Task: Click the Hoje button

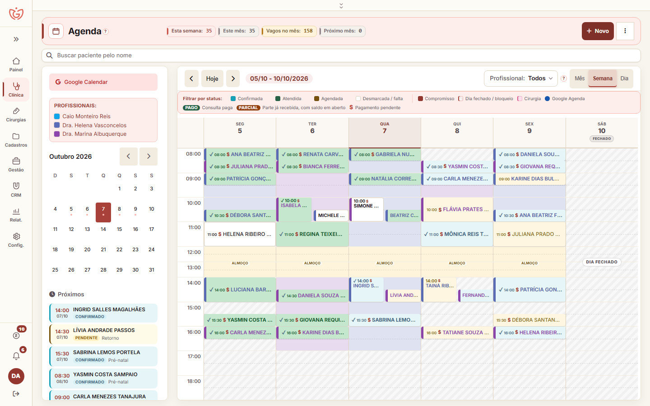Action: click(212, 78)
